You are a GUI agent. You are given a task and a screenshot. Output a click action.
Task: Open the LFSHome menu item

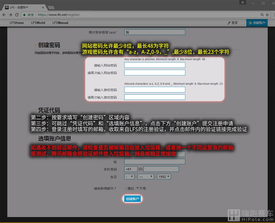coord(17,23)
